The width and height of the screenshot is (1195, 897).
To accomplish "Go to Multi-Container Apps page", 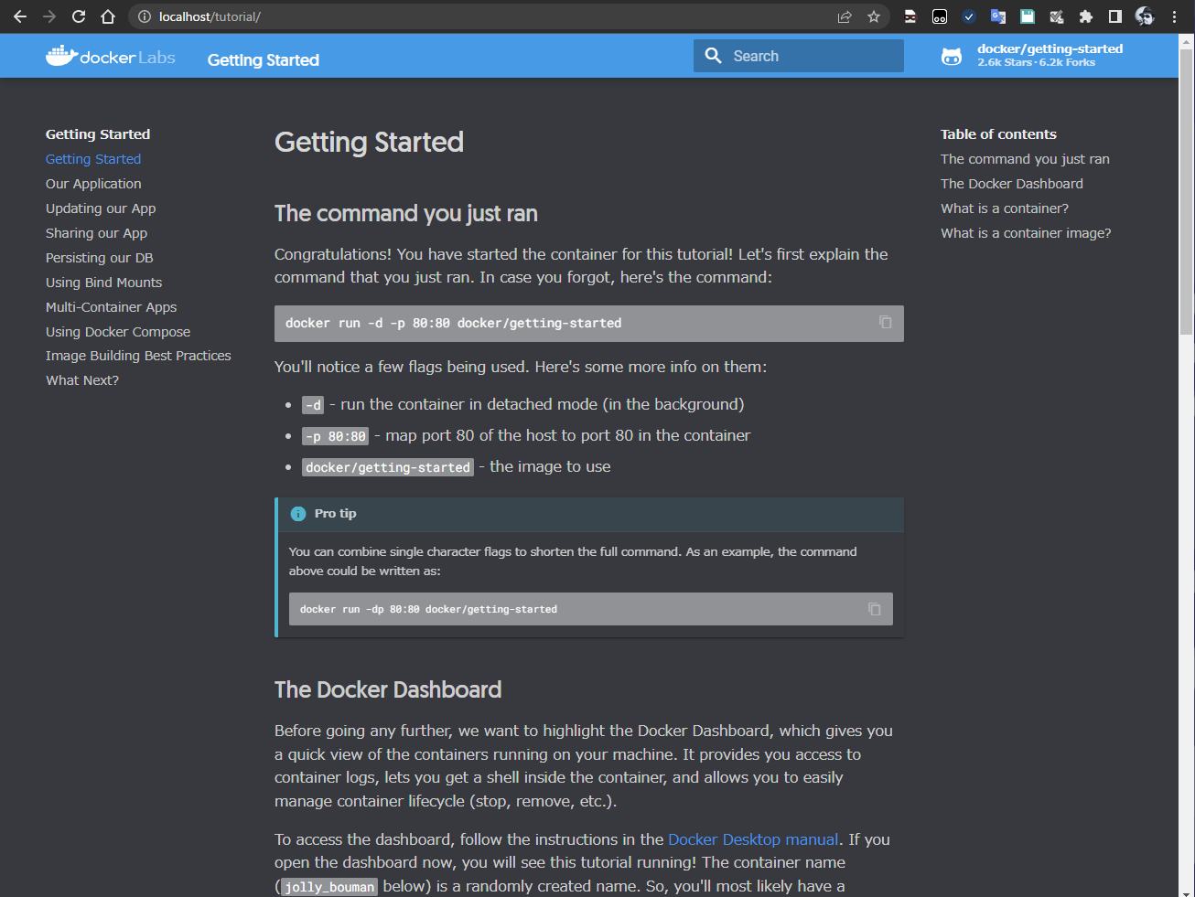I will tap(112, 307).
